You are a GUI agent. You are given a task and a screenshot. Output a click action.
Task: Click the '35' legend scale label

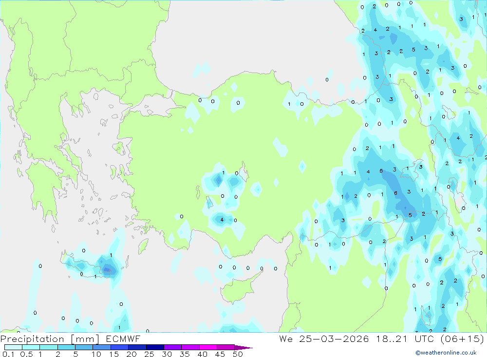[185, 354]
